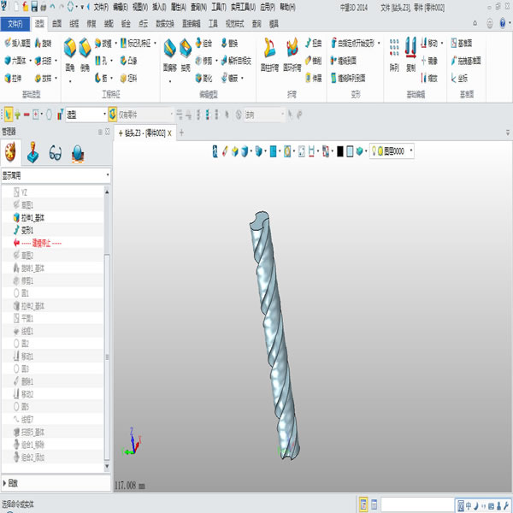Toggle the lightbulb layer visibility icon
Image resolution: width=513 pixels, height=513 pixels.
point(375,151)
